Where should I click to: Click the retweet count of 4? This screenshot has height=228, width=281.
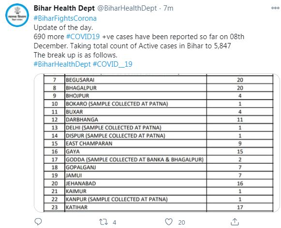pyautogui.click(x=115, y=223)
